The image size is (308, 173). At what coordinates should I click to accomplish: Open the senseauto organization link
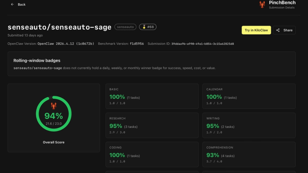click(125, 27)
